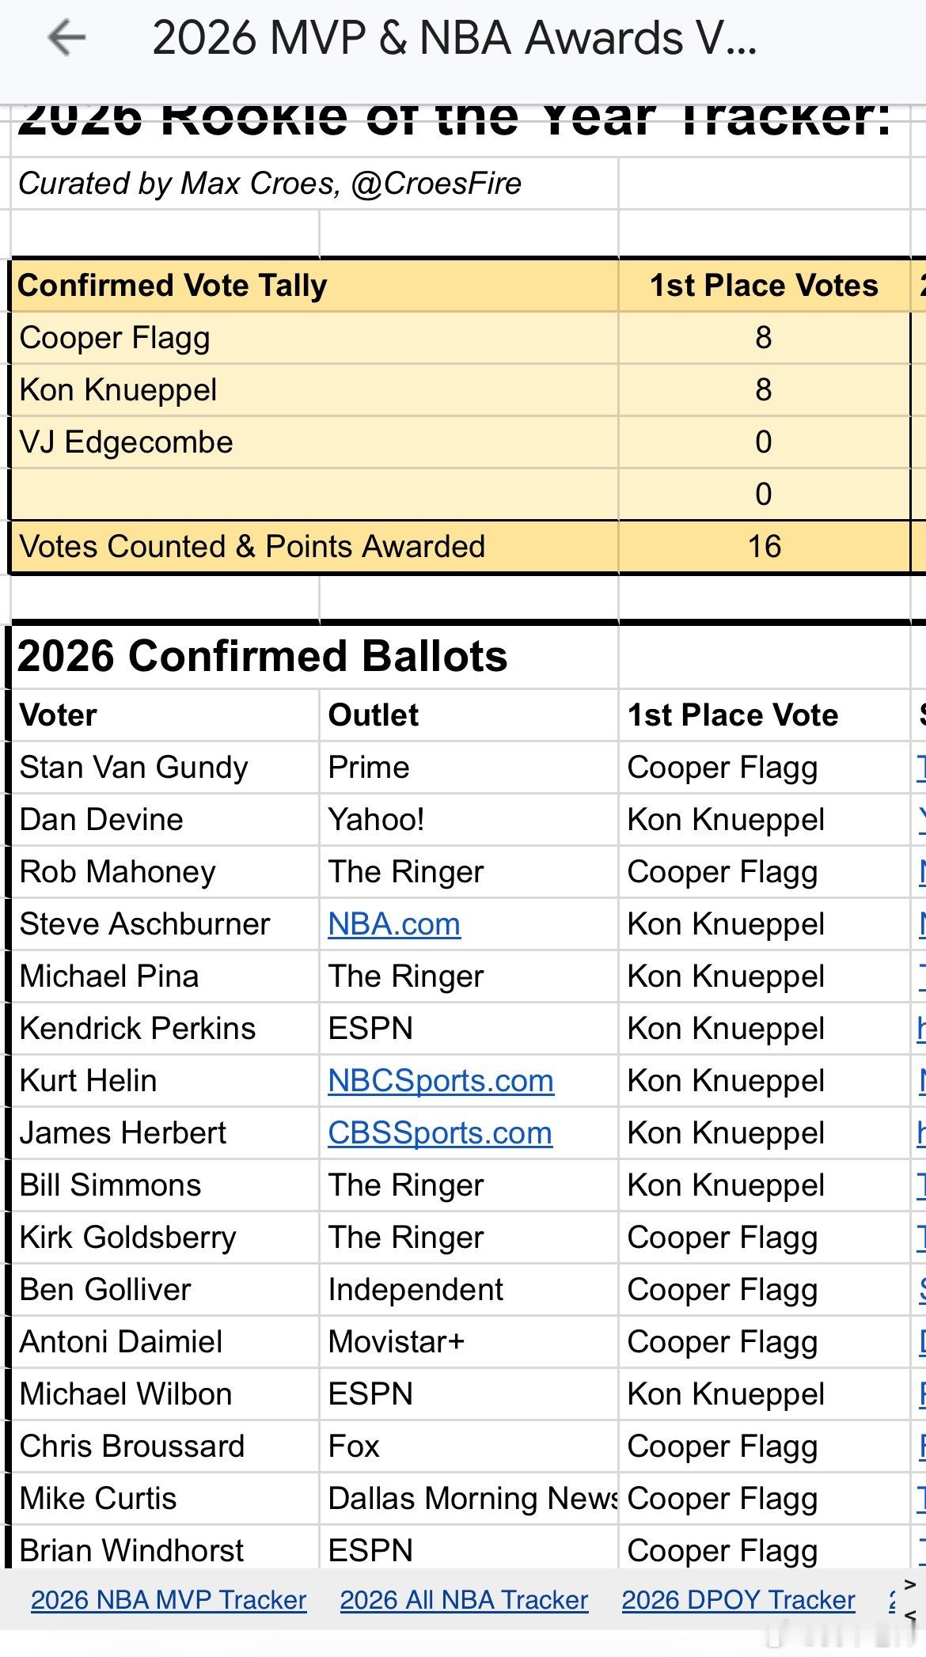Tap the back arrow icon

[x=66, y=37]
